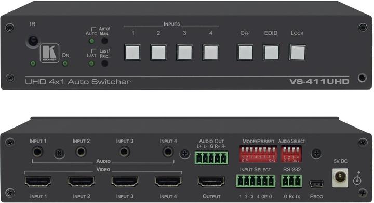Viewport: 374px width, 203px height.
Task: Click the VIDEO bracket label on rear
Action: click(x=103, y=170)
